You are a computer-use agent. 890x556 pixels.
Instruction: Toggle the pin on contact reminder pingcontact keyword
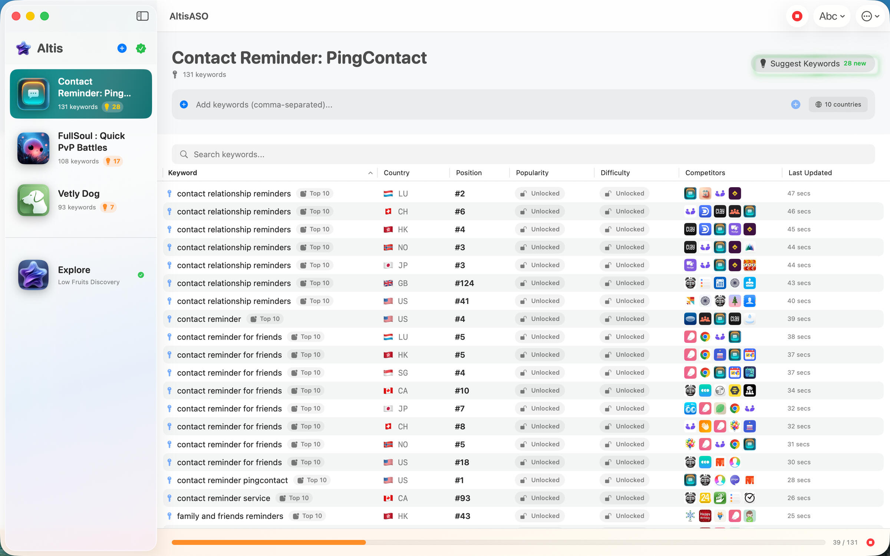[169, 480]
